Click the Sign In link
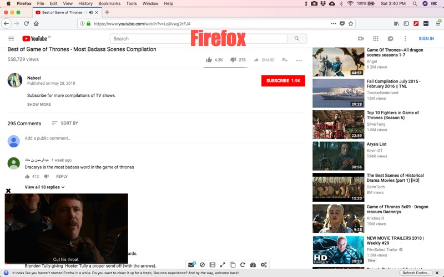Viewport: 444px width, 277px height. pos(426,38)
